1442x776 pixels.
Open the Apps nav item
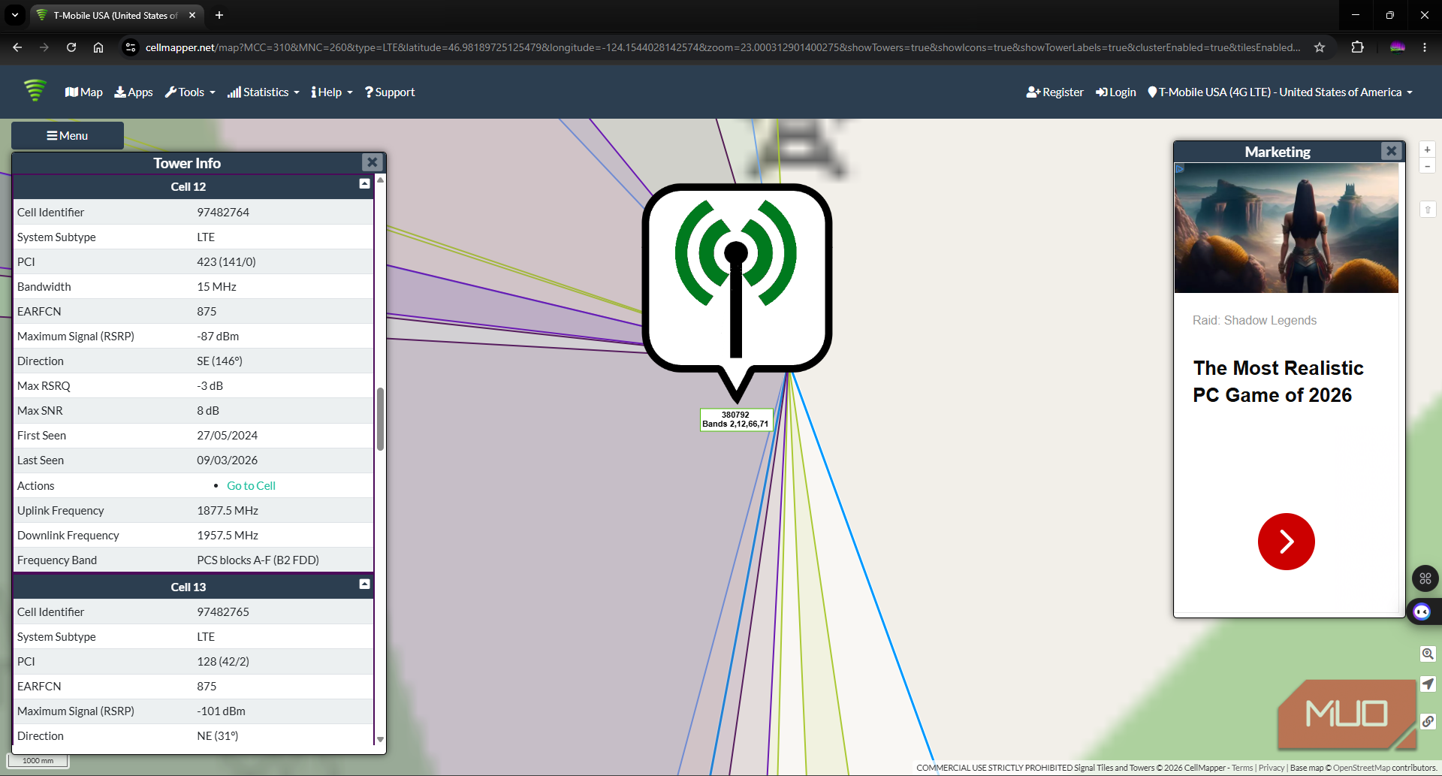point(134,92)
